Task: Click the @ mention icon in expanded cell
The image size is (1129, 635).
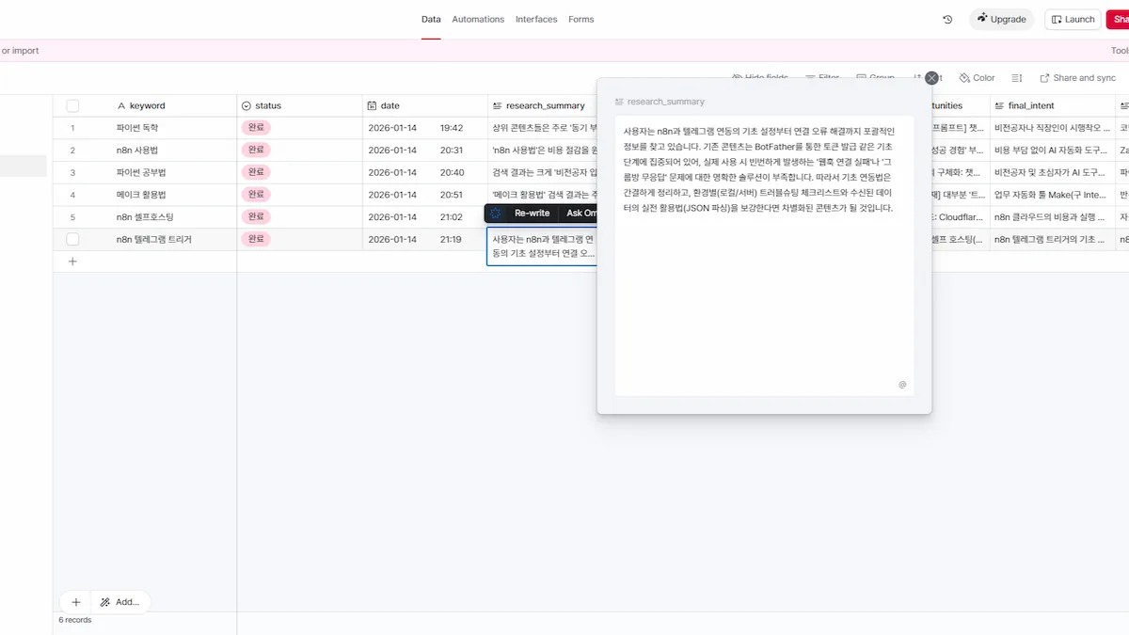Action: 902,384
